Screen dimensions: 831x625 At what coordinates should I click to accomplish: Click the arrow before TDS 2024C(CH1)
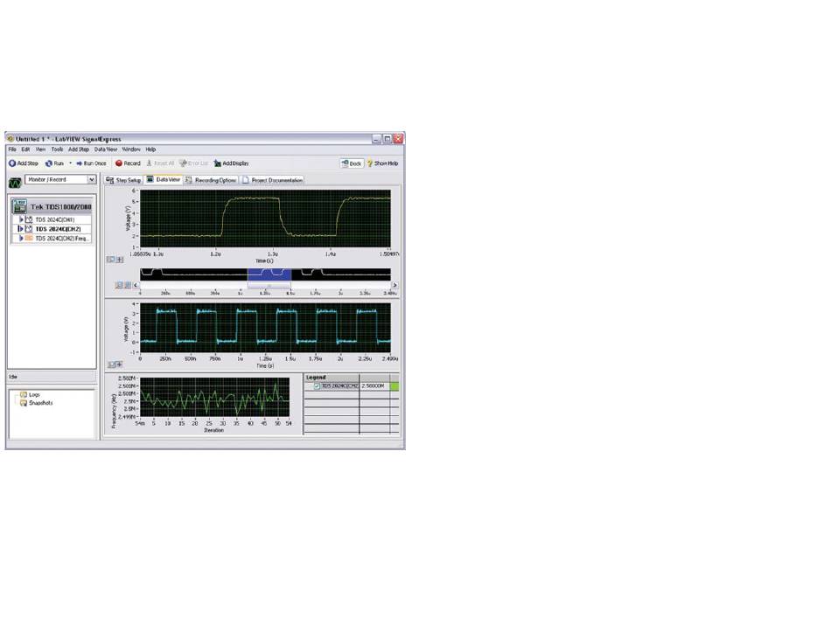coord(21,219)
